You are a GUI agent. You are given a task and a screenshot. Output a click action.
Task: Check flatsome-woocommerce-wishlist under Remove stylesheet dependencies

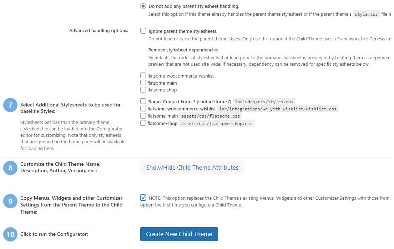coord(142,76)
